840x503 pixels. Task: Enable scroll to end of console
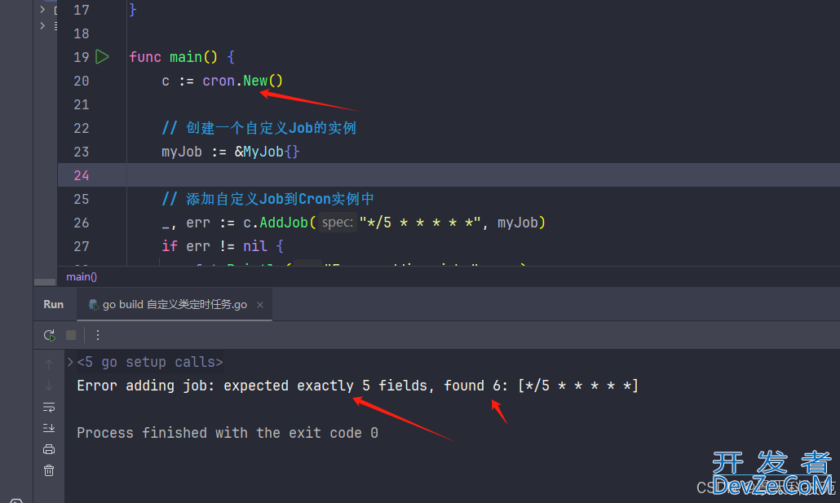pyautogui.click(x=49, y=428)
